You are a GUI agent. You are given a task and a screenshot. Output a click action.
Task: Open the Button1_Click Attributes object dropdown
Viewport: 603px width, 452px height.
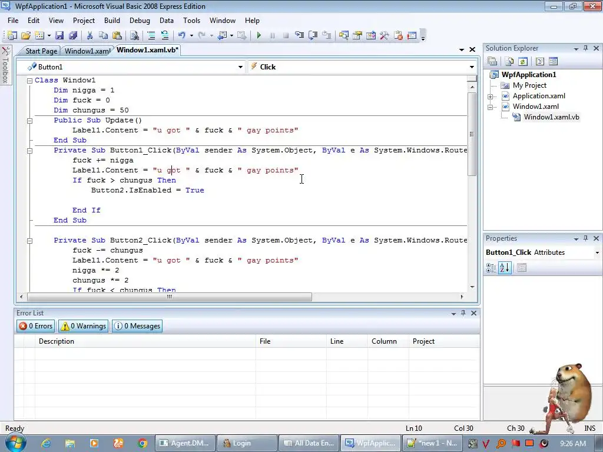coord(597,252)
